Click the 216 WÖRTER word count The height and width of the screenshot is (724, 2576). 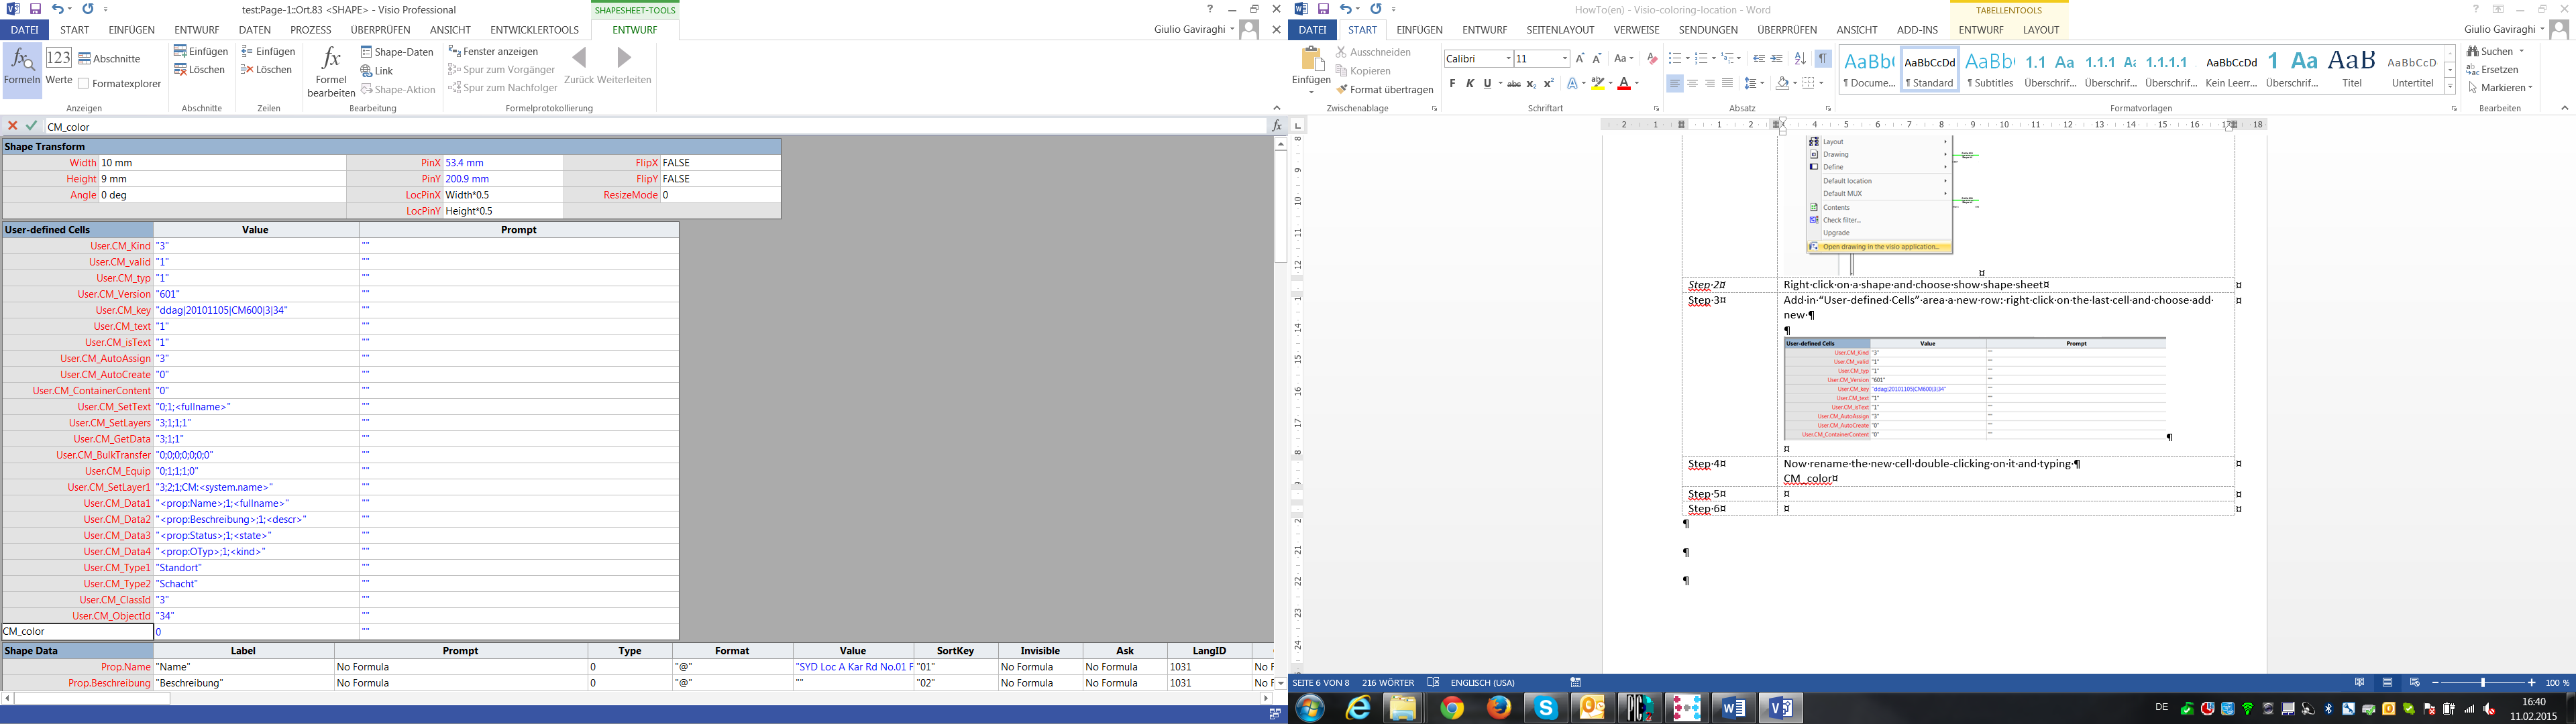pyautogui.click(x=1388, y=683)
